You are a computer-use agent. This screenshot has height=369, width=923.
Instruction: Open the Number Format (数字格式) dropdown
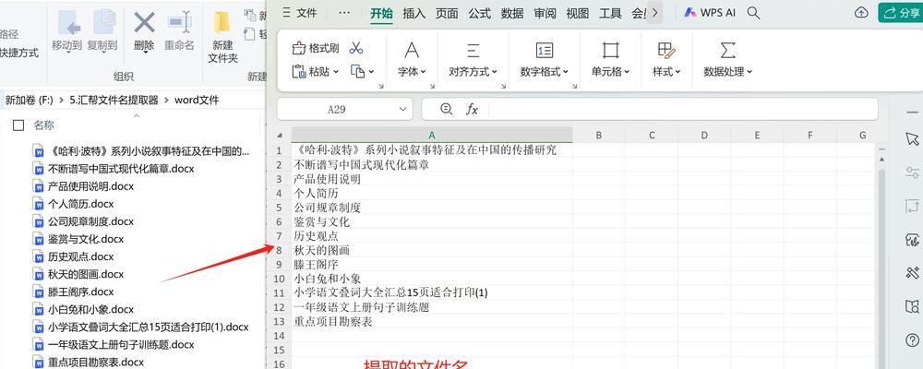[x=544, y=72]
